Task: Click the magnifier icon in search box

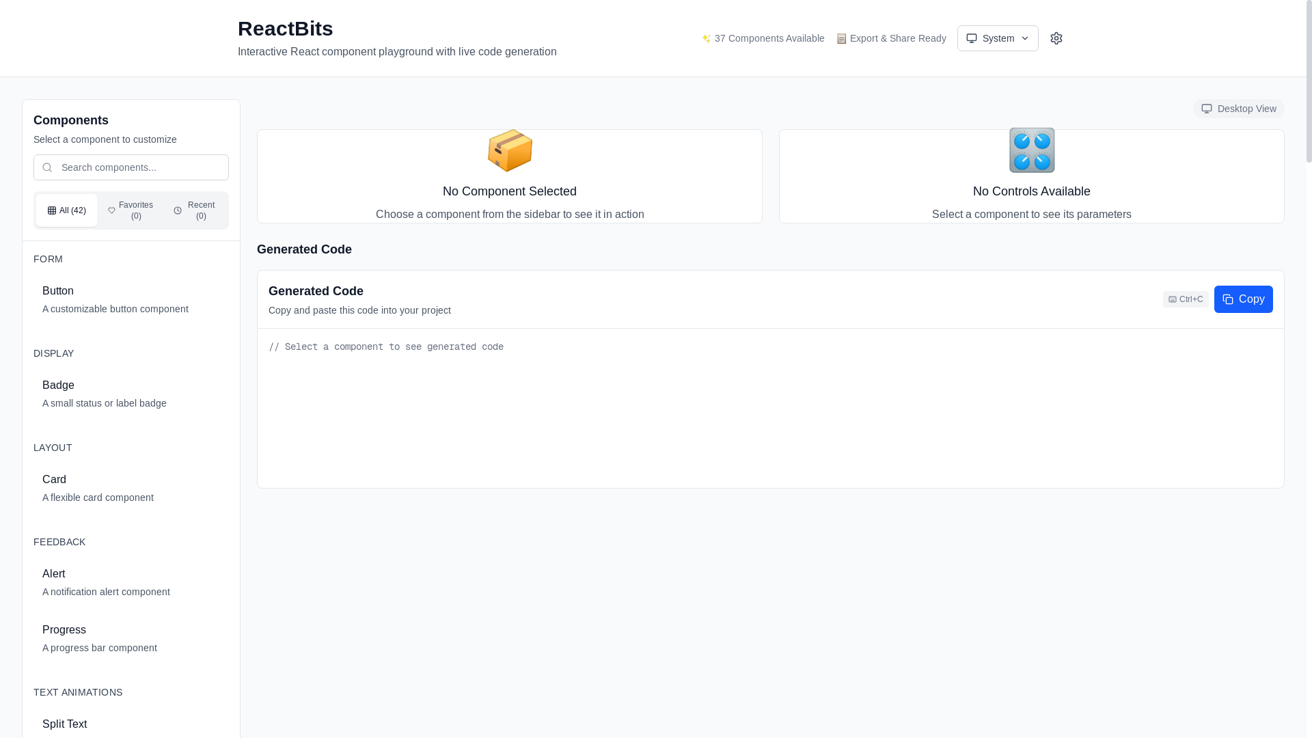Action: click(x=47, y=167)
